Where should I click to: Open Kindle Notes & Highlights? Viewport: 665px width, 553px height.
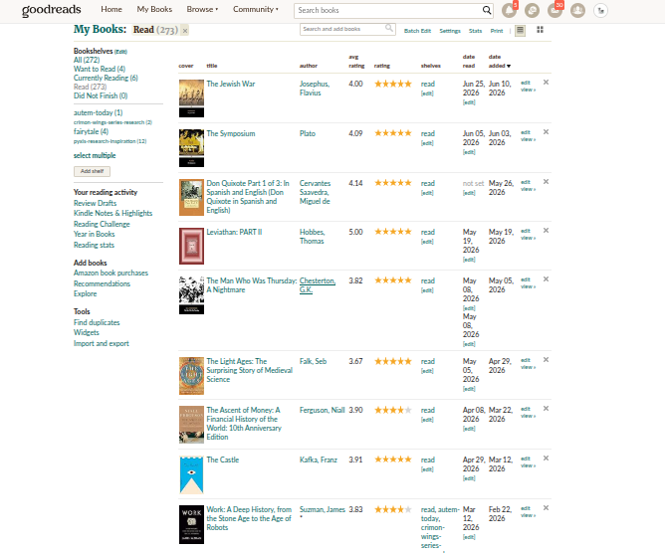pos(112,213)
